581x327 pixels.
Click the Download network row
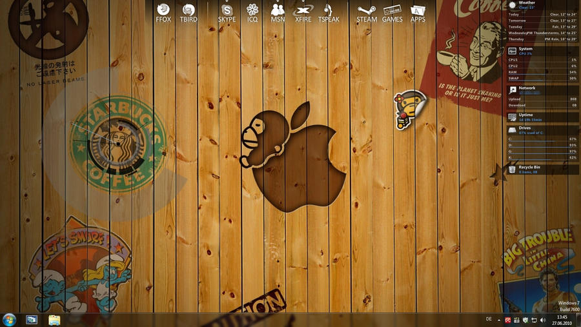(x=542, y=105)
